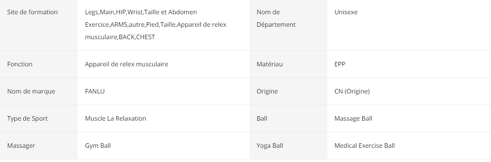Click the 'Nom de Département' label
The height and width of the screenshot is (162, 491).
point(276,18)
